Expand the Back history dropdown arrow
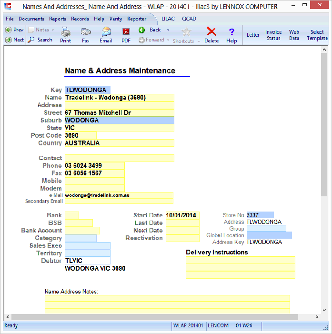 click(168, 30)
